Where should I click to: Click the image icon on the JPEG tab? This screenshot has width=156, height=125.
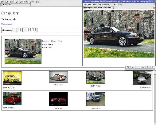coord(84,8)
